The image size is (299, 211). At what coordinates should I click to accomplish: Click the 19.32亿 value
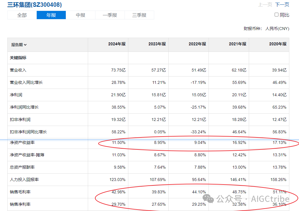click(118, 120)
